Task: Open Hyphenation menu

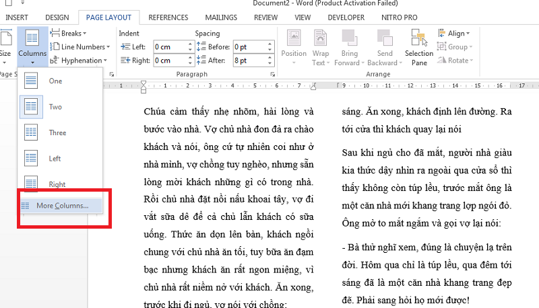Action: [78, 61]
